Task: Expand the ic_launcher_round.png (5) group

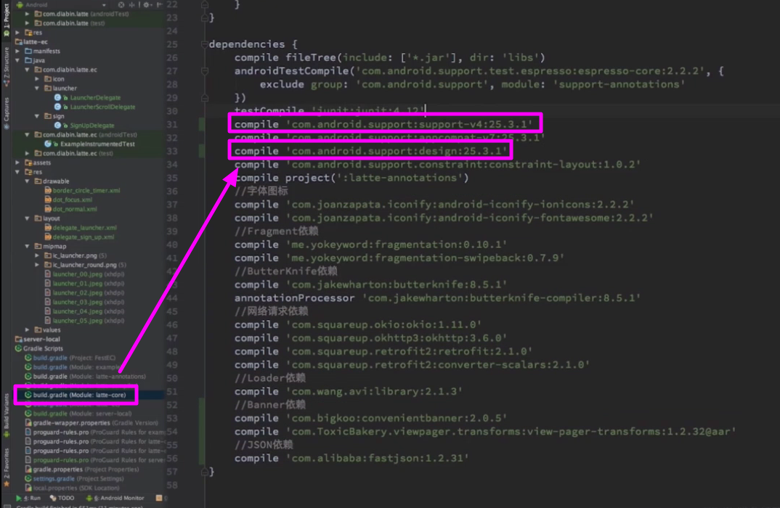Action: (37, 265)
